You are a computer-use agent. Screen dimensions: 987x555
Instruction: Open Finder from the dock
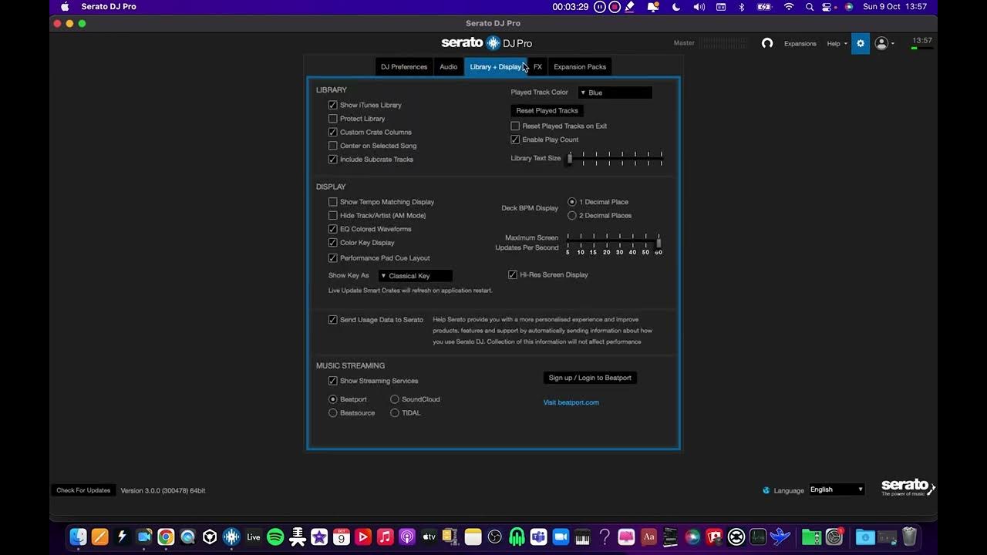(78, 536)
